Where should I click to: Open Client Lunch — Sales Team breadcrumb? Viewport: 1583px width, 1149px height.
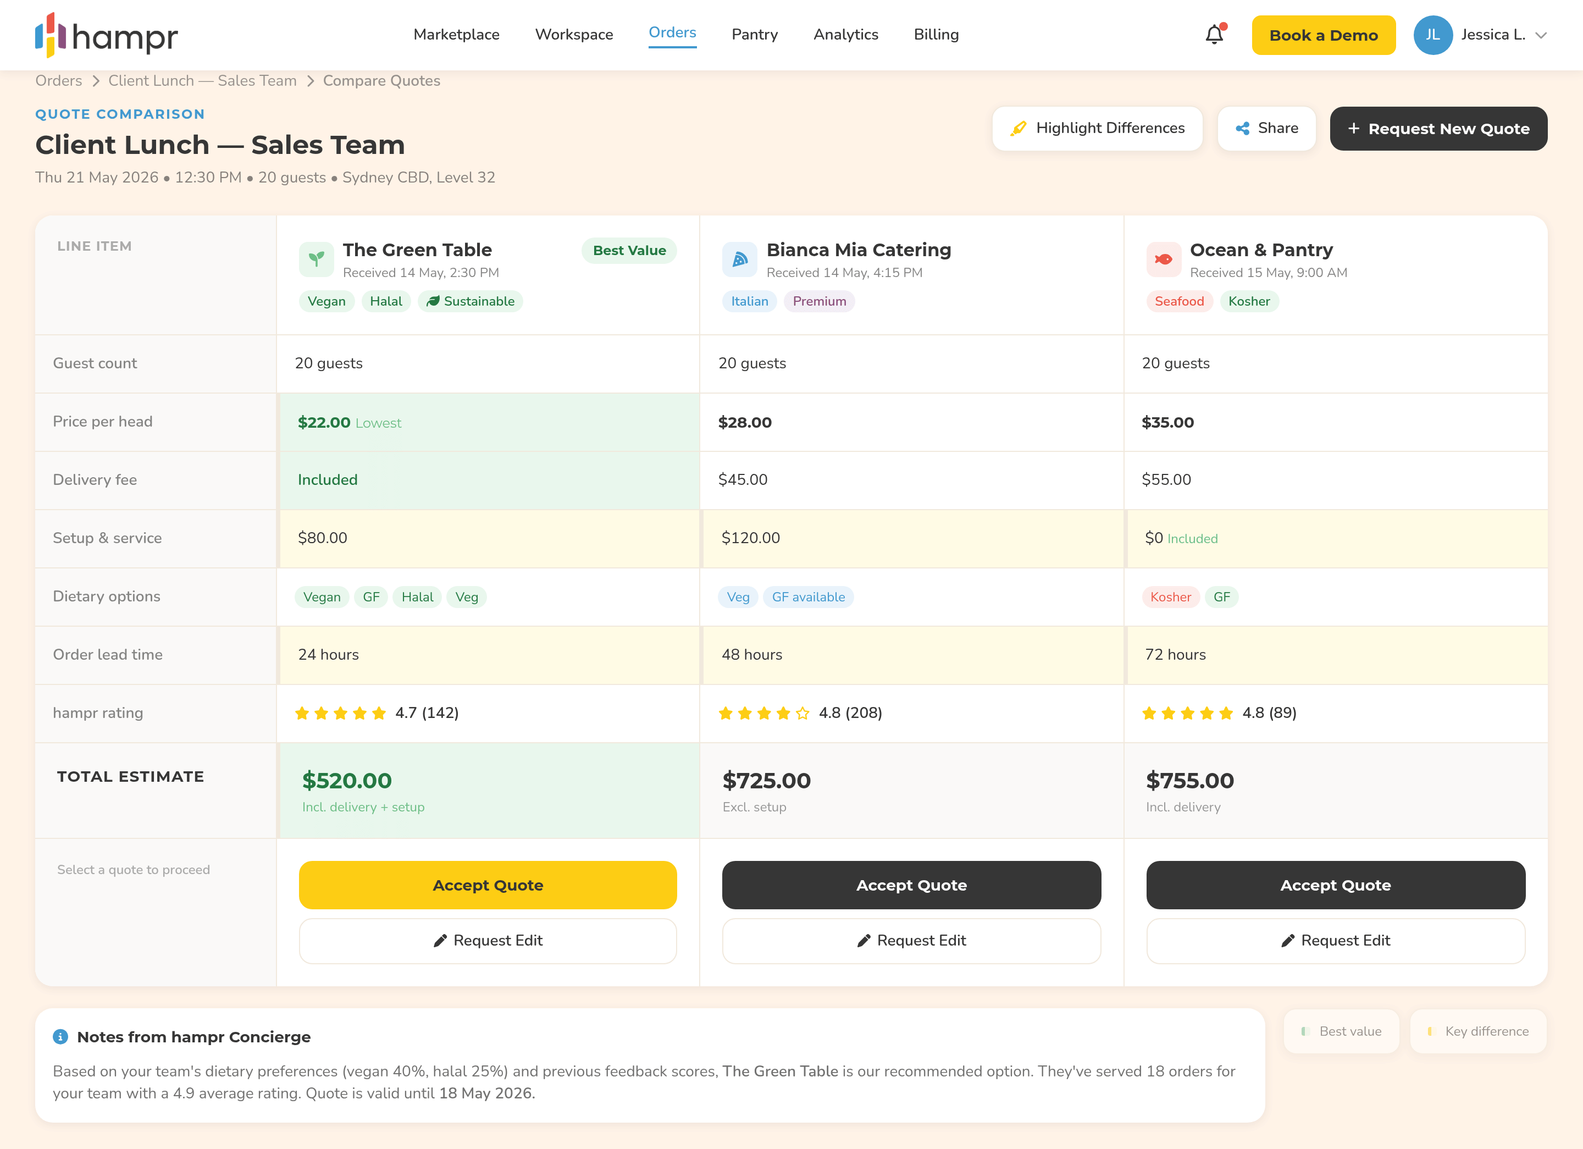[202, 80]
